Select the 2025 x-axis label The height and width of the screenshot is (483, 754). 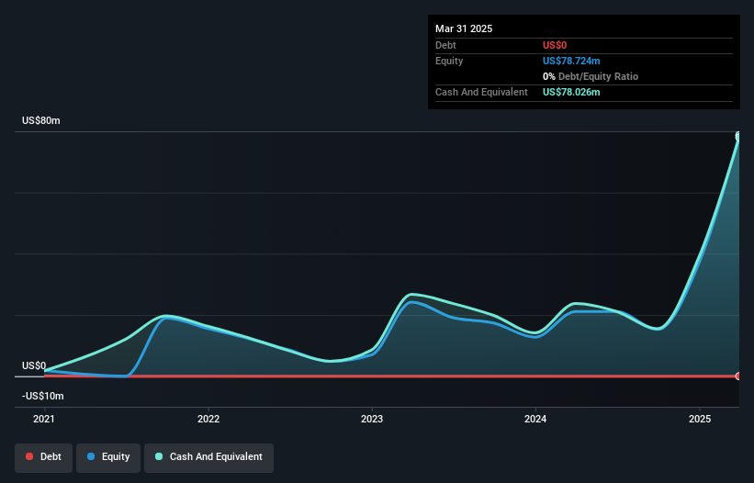(700, 419)
